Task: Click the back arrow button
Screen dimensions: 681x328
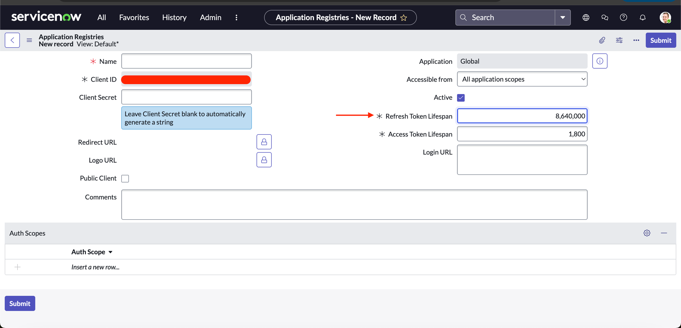Action: pyautogui.click(x=12, y=40)
